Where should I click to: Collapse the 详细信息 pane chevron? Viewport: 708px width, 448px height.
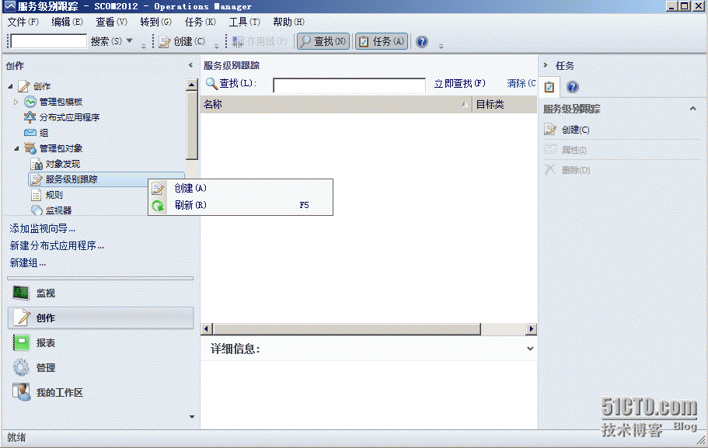pos(530,349)
